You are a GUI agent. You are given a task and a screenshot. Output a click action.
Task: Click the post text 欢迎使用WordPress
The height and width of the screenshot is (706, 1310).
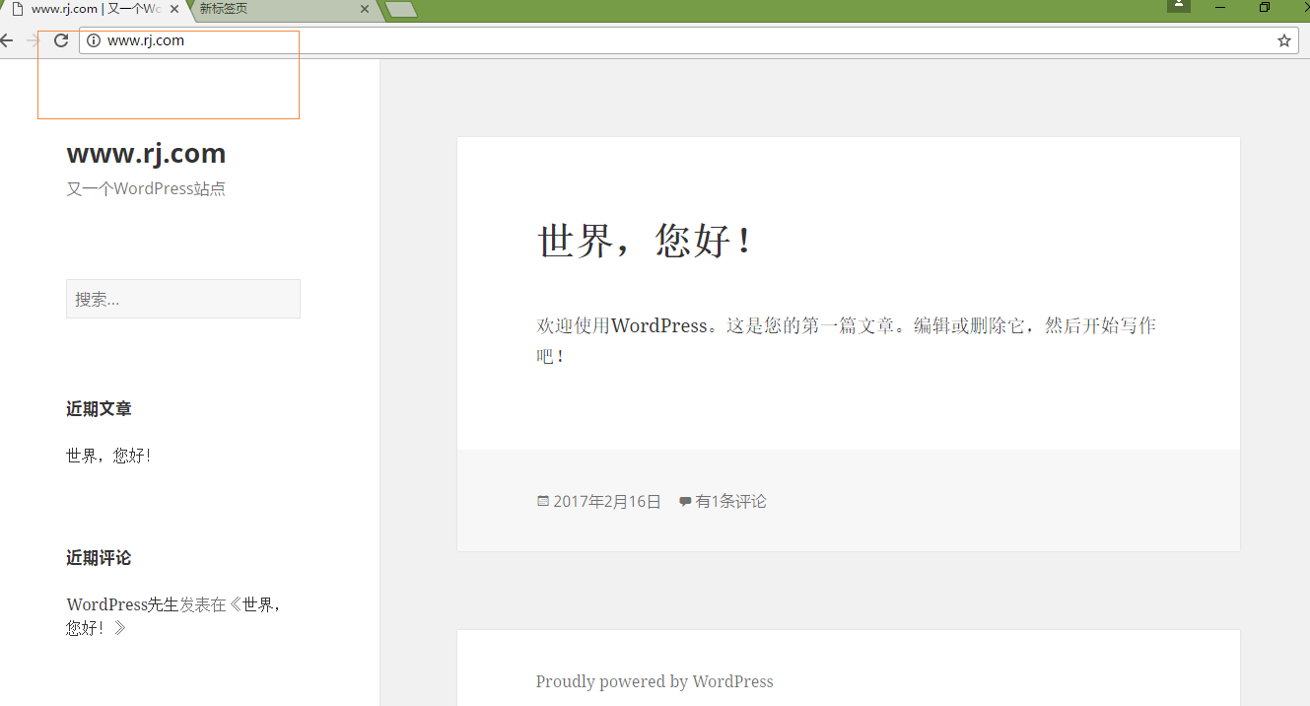click(x=623, y=325)
